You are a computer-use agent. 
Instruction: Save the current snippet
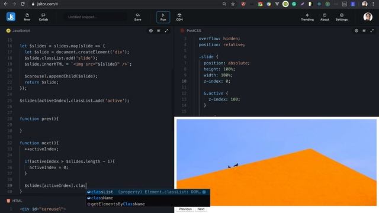138,17
